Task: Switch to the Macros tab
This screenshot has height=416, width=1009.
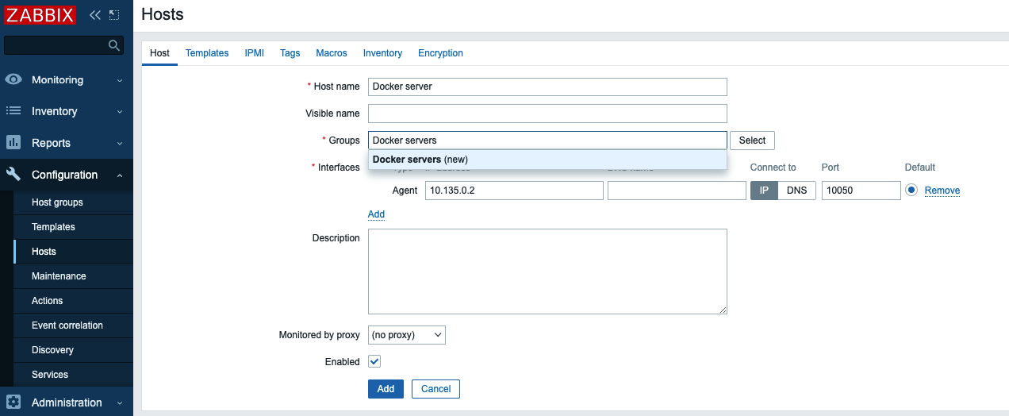Action: click(x=332, y=53)
